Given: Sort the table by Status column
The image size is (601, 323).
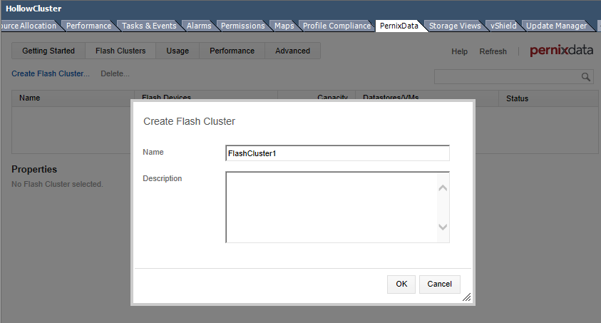Looking at the screenshot, I should [517, 98].
